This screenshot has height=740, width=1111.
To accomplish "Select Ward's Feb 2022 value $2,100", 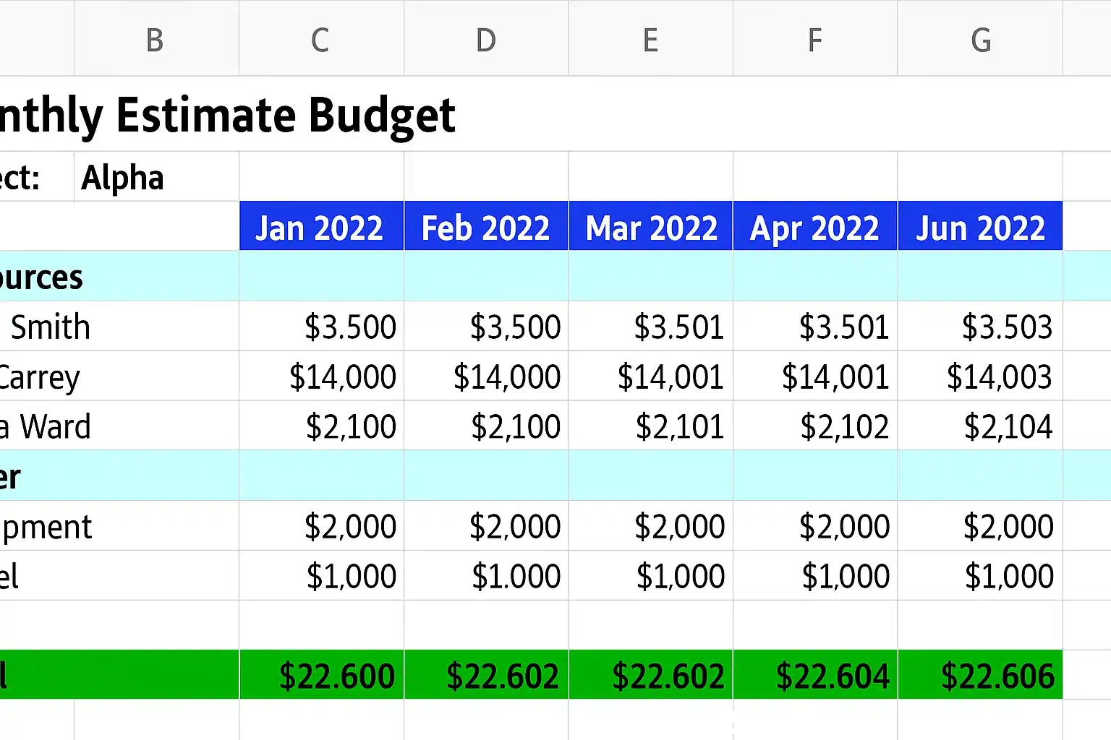I will coord(486,426).
